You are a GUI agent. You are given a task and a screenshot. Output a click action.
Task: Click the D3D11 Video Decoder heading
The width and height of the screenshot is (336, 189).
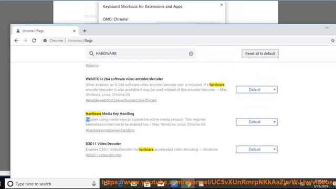[103, 143]
